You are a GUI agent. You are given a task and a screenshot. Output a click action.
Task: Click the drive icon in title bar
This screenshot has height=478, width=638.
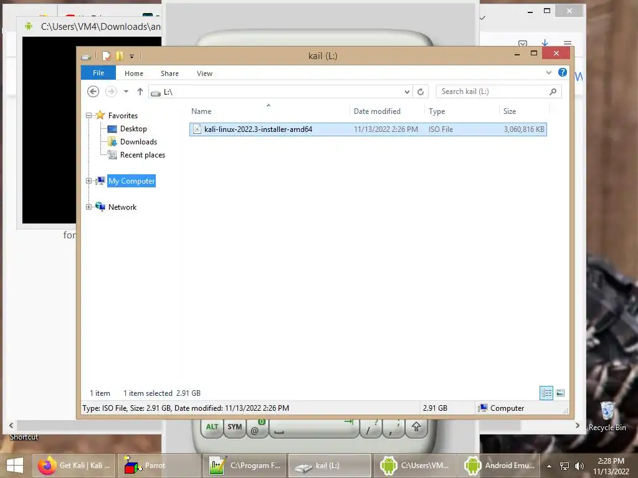pos(86,57)
